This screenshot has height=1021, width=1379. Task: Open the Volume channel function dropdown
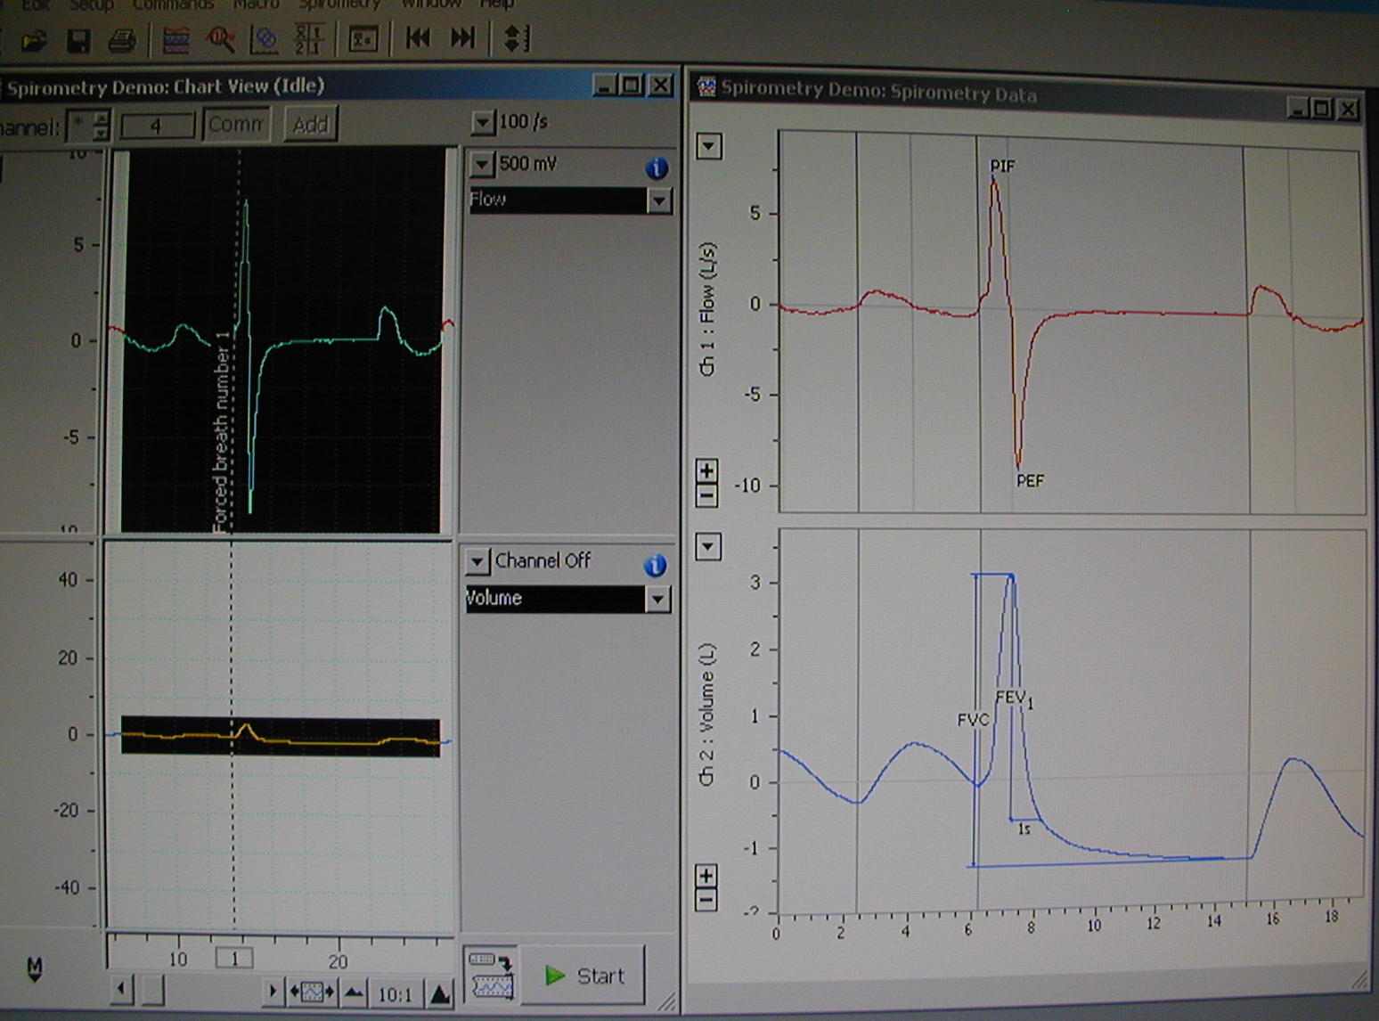[x=658, y=600]
